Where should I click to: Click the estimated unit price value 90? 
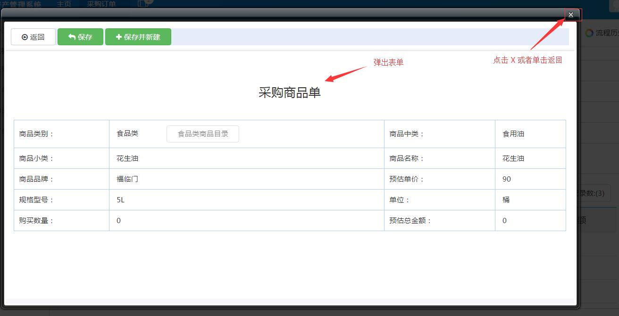click(x=507, y=179)
